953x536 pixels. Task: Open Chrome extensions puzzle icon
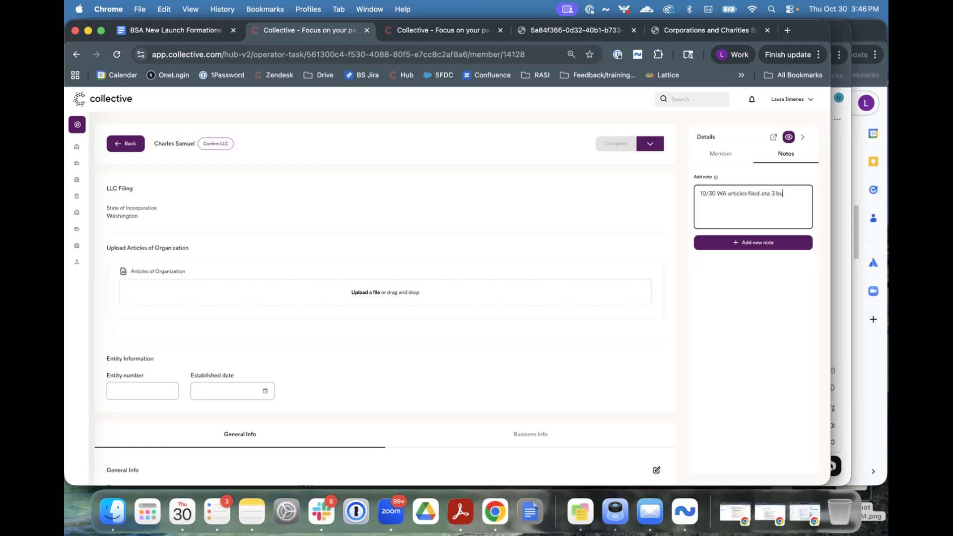pos(658,55)
